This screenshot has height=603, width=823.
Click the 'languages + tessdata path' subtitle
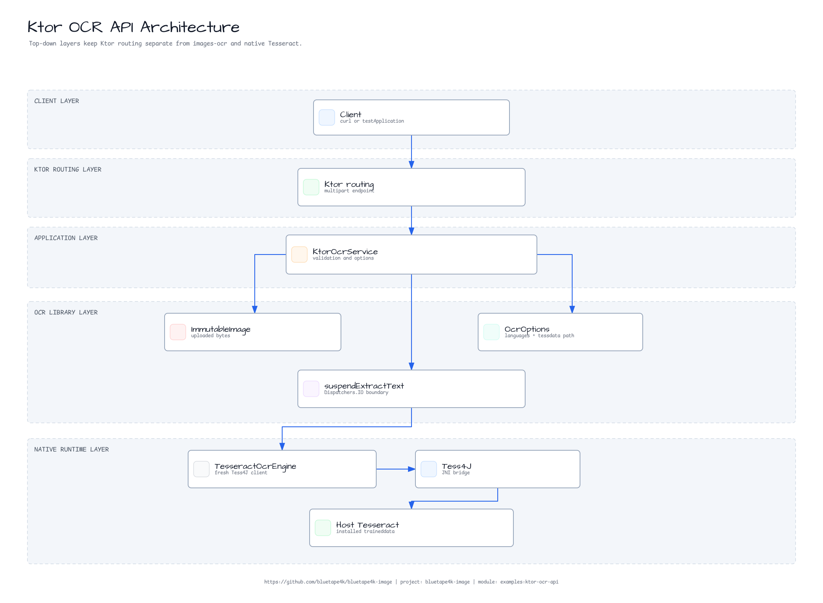click(539, 336)
